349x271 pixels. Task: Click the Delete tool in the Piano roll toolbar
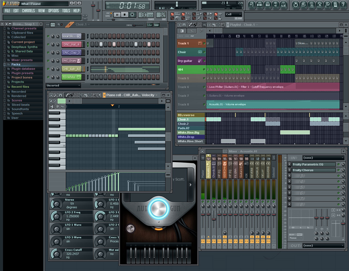click(x=76, y=95)
